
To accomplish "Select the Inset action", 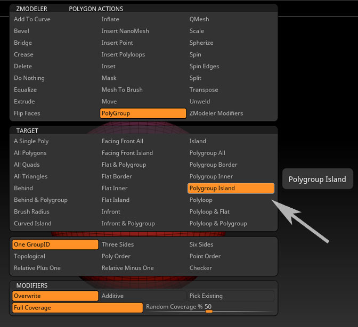I will click(109, 66).
